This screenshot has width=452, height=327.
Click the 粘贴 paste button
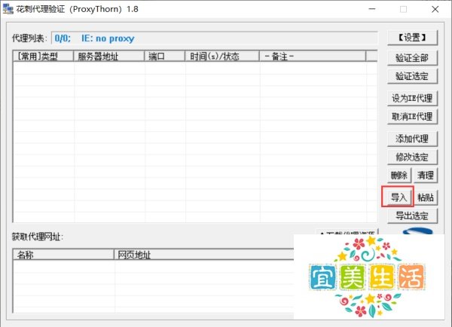[426, 197]
